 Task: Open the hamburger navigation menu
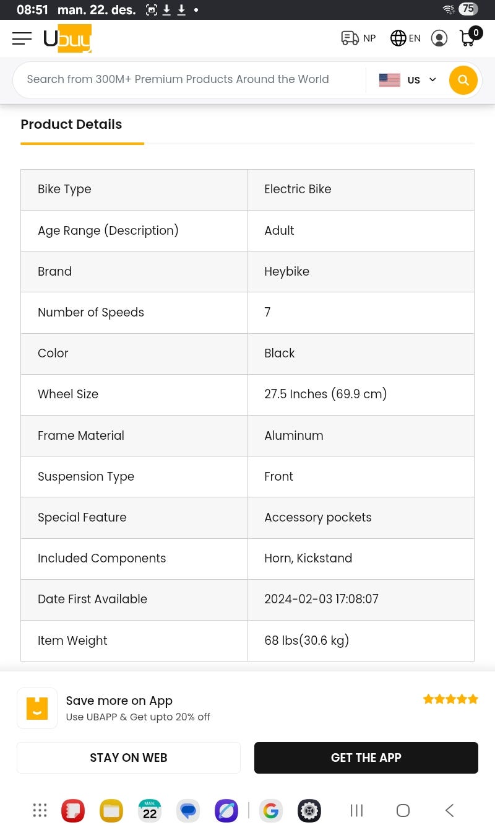22,38
